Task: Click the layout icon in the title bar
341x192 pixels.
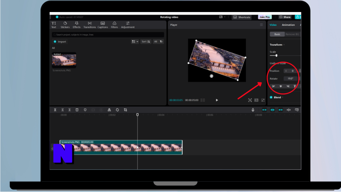Action: tap(221, 17)
